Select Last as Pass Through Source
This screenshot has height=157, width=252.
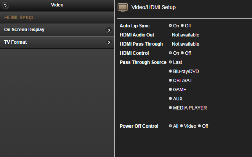170,62
